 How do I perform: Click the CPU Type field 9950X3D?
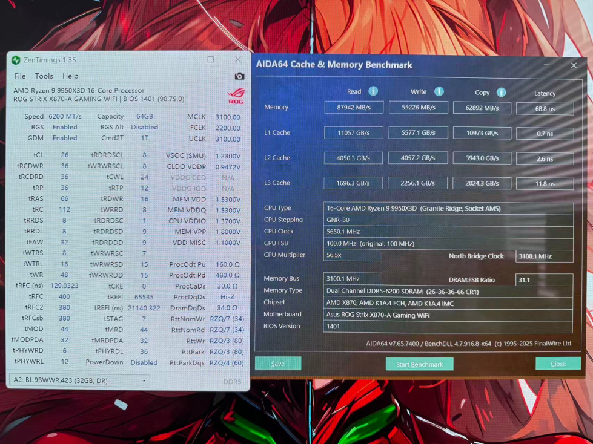[448, 209]
